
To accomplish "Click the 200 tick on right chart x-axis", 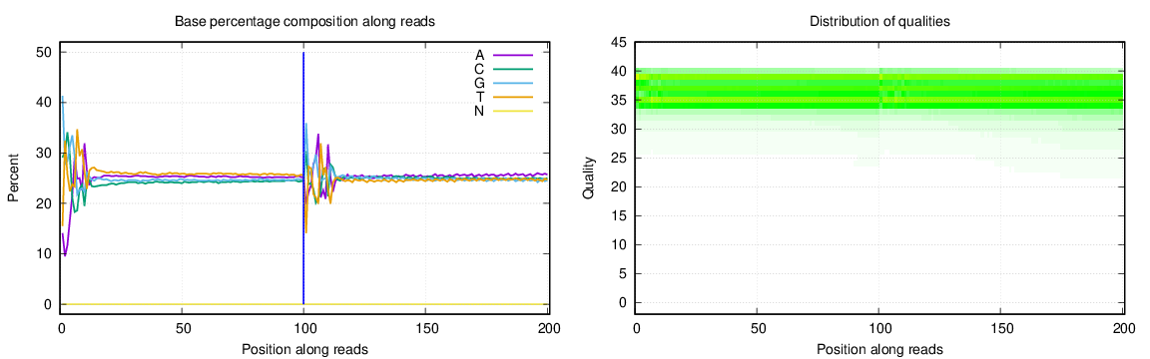I will tap(1124, 329).
